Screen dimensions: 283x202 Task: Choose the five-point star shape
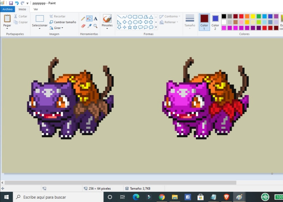click(x=130, y=27)
